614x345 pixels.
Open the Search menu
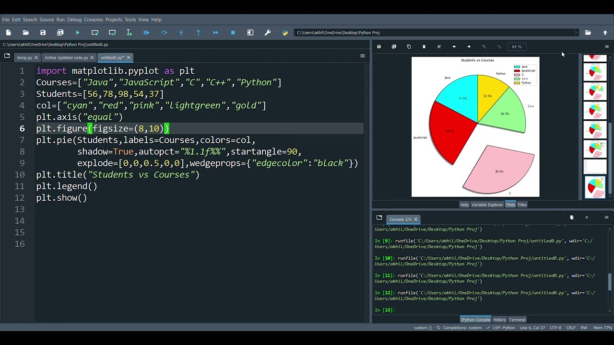[30, 20]
